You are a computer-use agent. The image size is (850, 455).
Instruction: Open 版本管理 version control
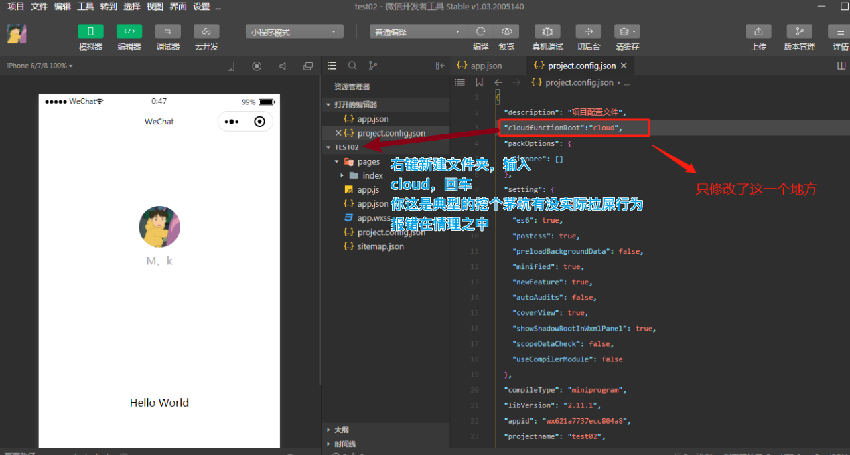800,32
